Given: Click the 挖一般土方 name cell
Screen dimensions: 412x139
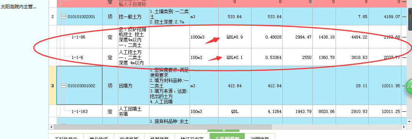Looking at the screenshot, I should click(133, 17).
